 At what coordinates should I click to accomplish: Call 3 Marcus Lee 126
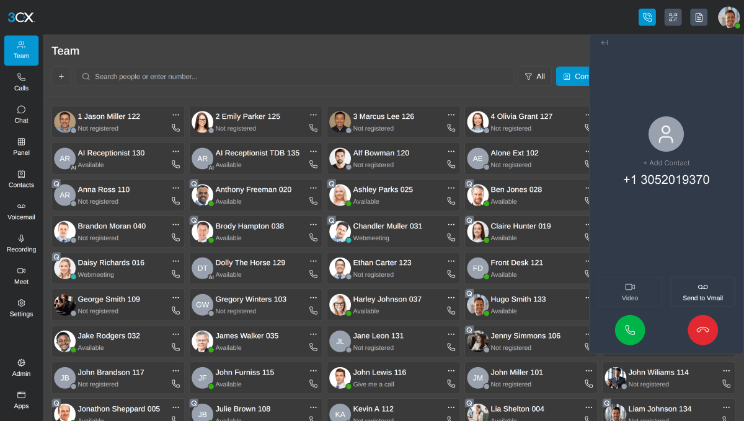[451, 128]
